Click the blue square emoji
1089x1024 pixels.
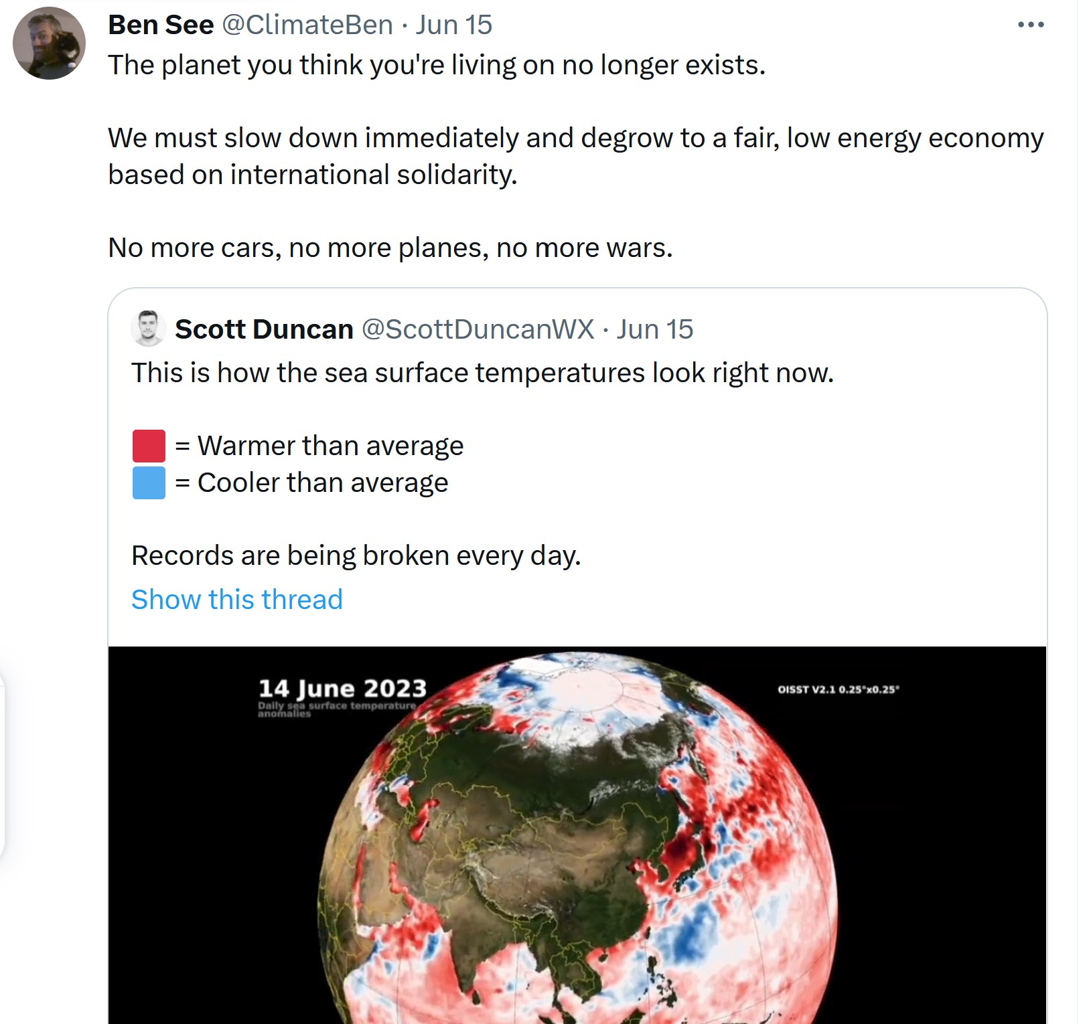click(x=149, y=483)
